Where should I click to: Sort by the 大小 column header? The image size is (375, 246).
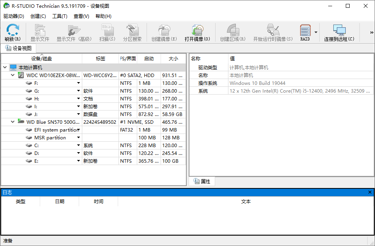pyautogui.click(x=173, y=59)
